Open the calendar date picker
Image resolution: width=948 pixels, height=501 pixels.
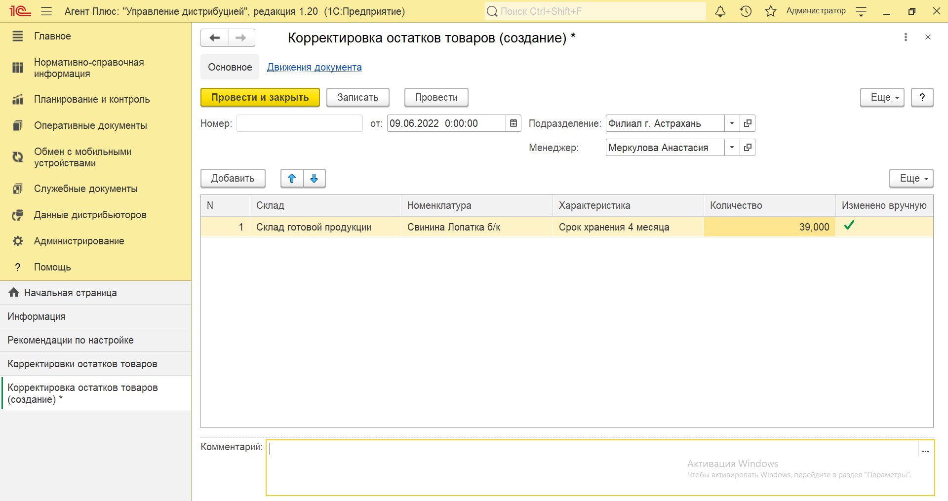(x=513, y=123)
